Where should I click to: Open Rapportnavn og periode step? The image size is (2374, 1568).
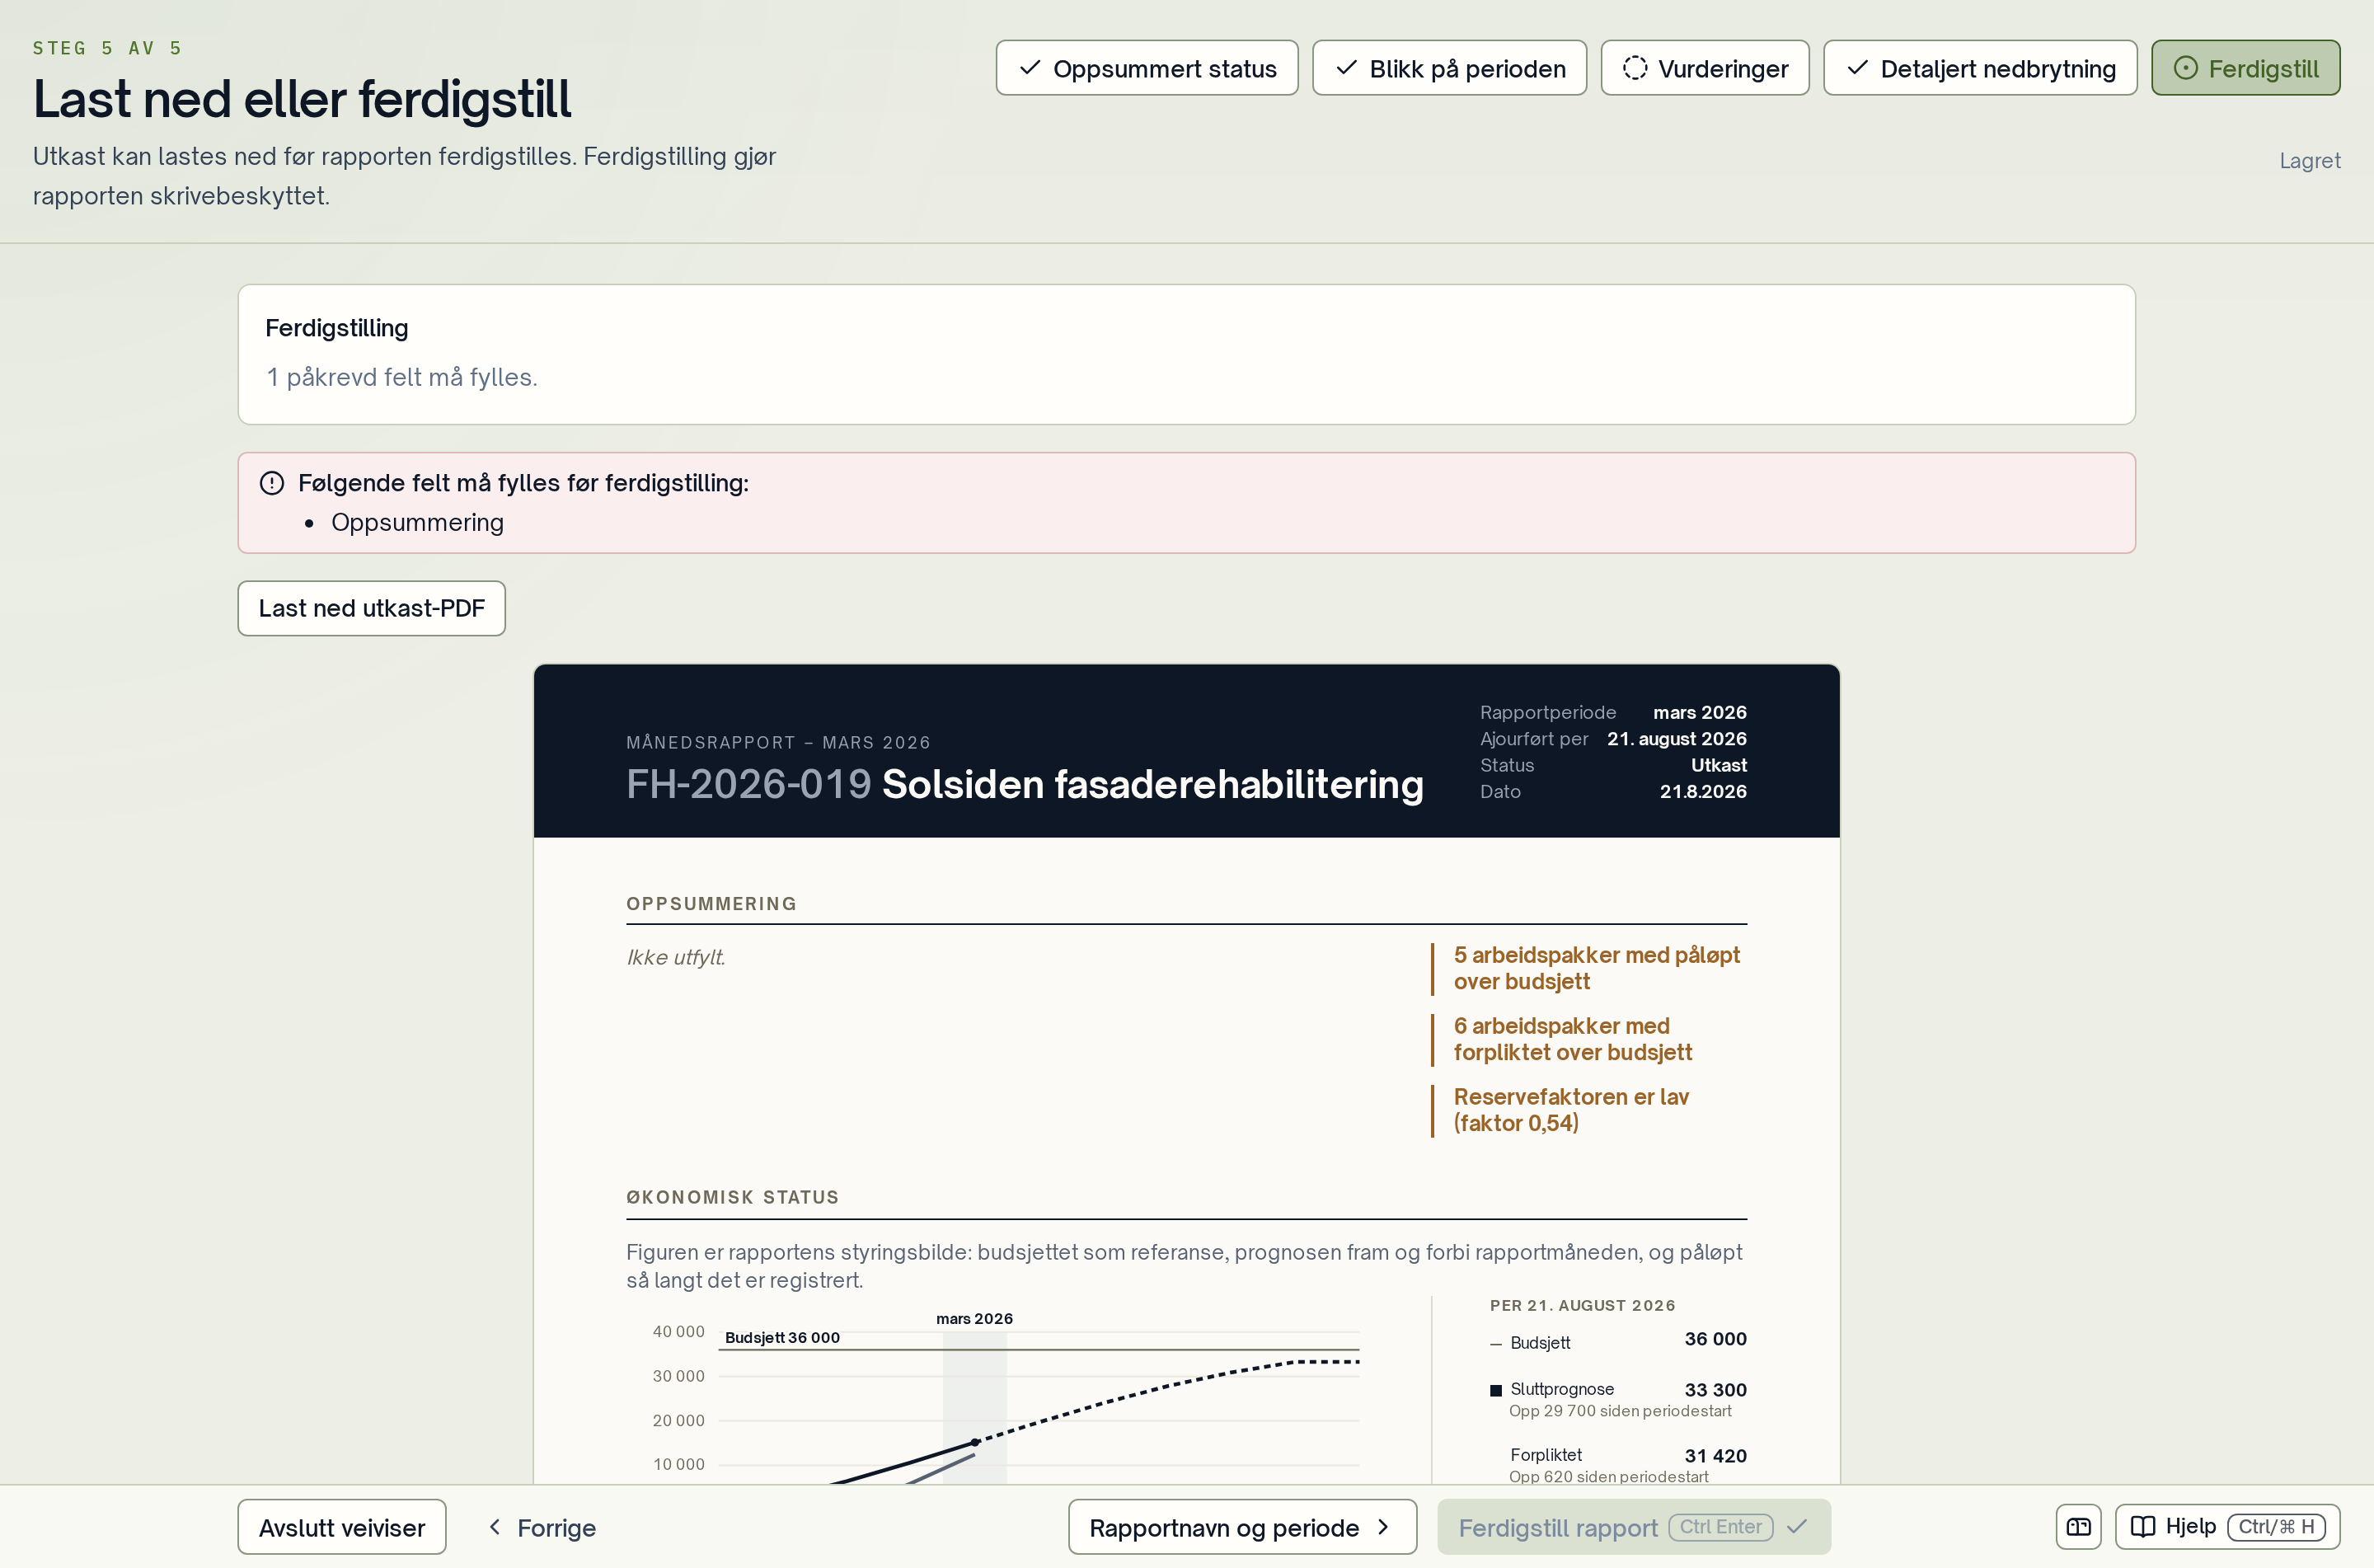(x=1241, y=1527)
